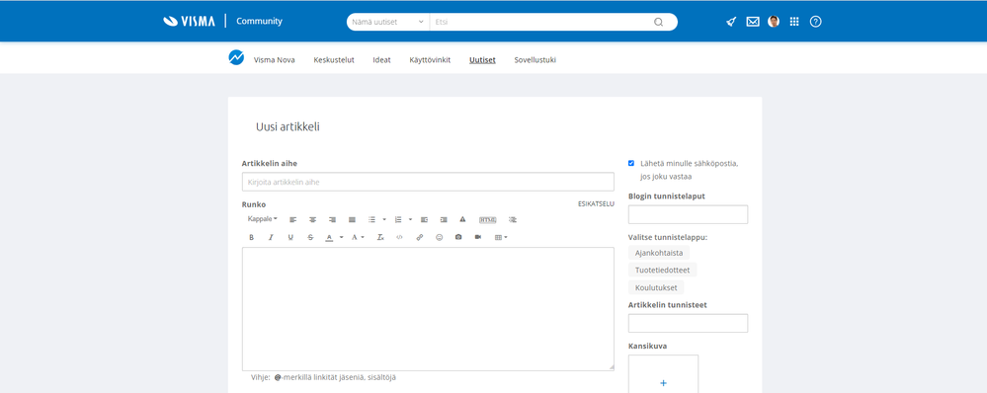Open the Ideat tab
The height and width of the screenshot is (393, 987).
coord(381,60)
